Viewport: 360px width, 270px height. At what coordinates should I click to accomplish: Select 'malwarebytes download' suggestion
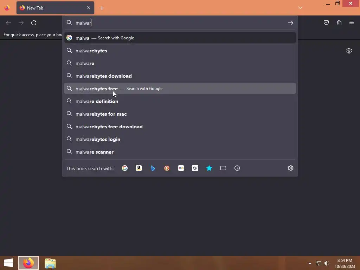click(180, 76)
